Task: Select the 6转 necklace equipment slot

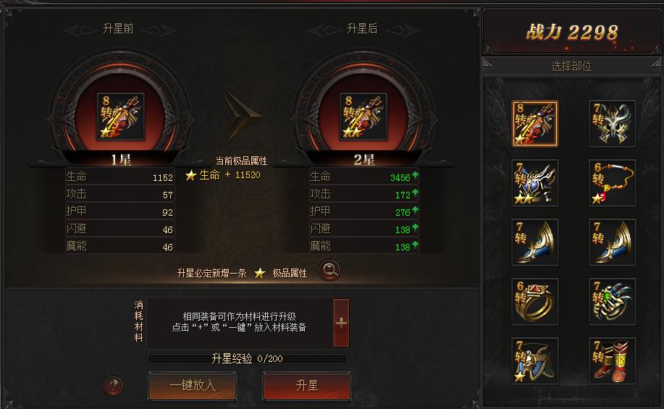Action: 612,183
